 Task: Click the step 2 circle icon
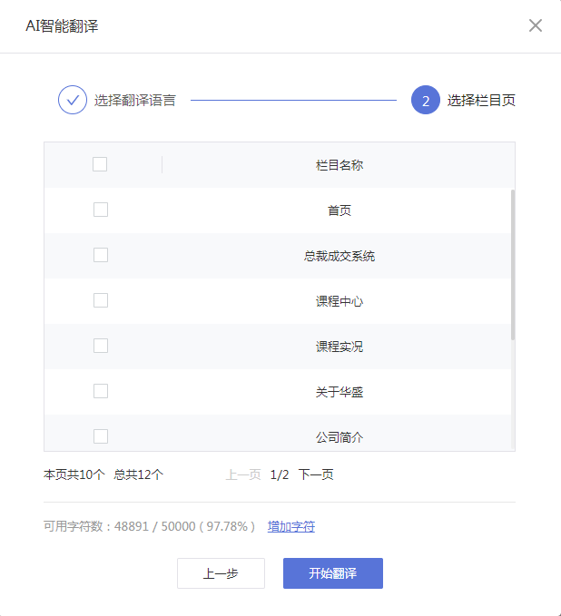point(425,100)
